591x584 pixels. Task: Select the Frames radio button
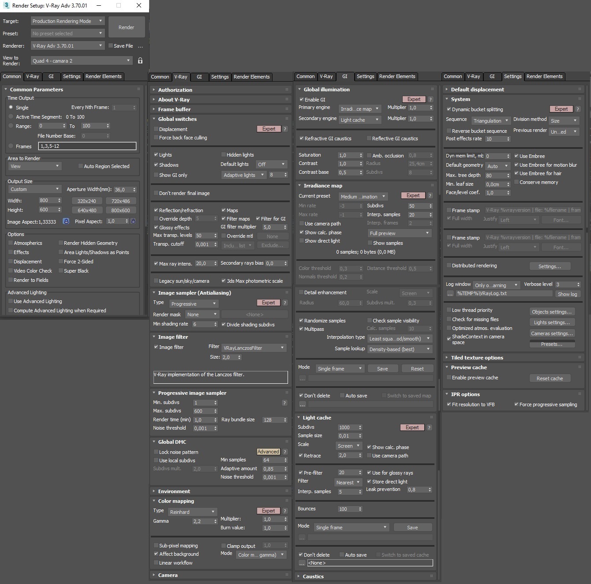(x=11, y=146)
